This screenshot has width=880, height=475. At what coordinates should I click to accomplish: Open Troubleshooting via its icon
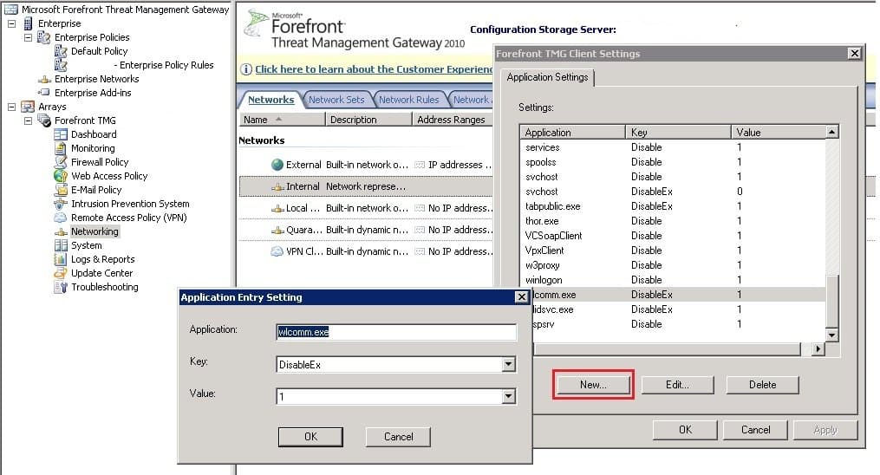pos(61,287)
